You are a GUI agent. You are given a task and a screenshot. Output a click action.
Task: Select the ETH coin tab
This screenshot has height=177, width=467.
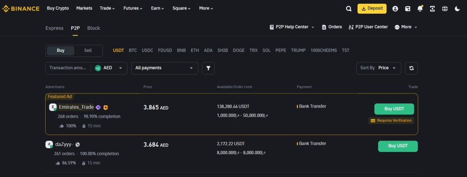click(x=195, y=51)
